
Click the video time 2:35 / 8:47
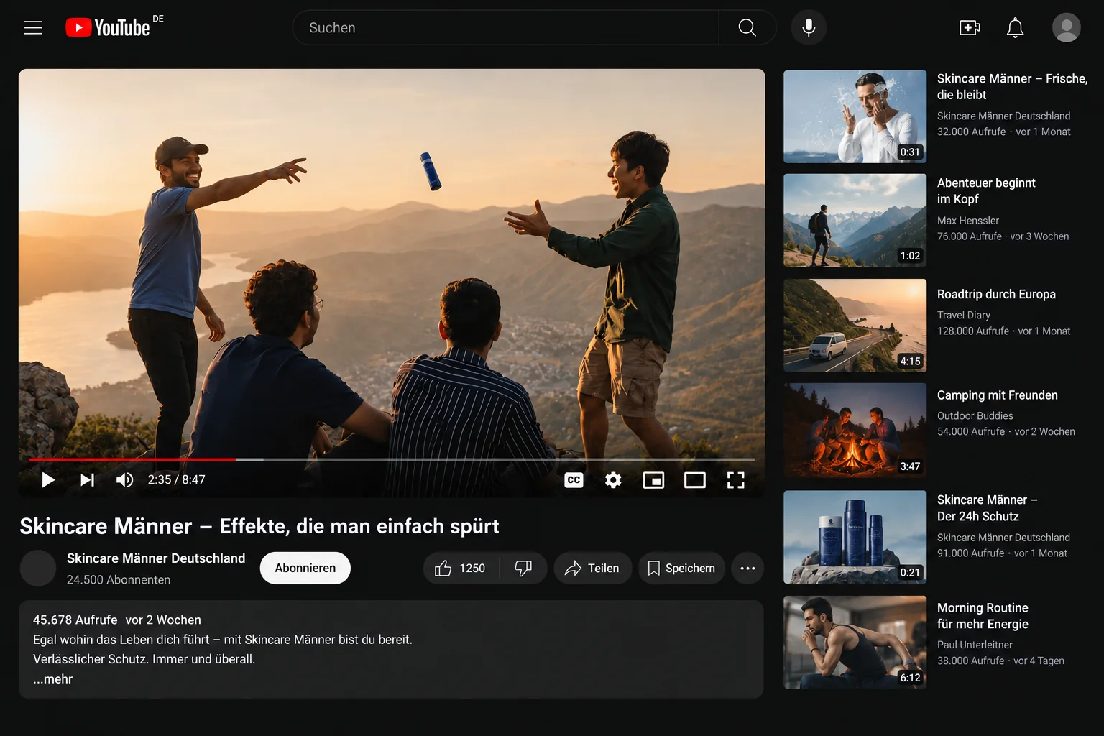coord(176,479)
